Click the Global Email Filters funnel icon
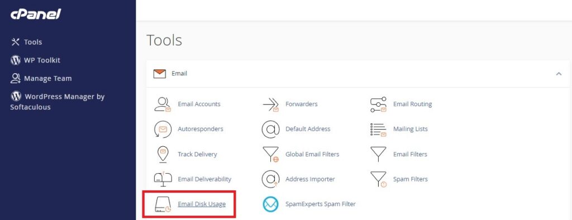This screenshot has height=220, width=572. [271, 154]
